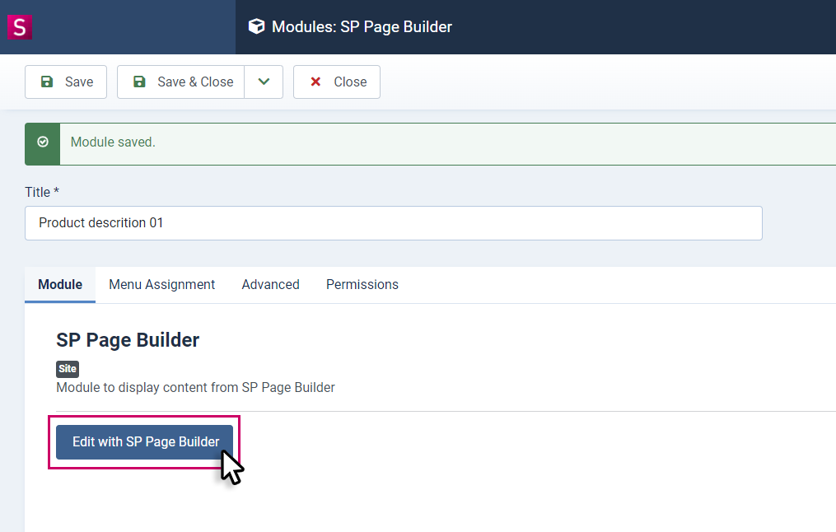Focus the Title input field
This screenshot has height=532, width=836.
pyautogui.click(x=394, y=223)
